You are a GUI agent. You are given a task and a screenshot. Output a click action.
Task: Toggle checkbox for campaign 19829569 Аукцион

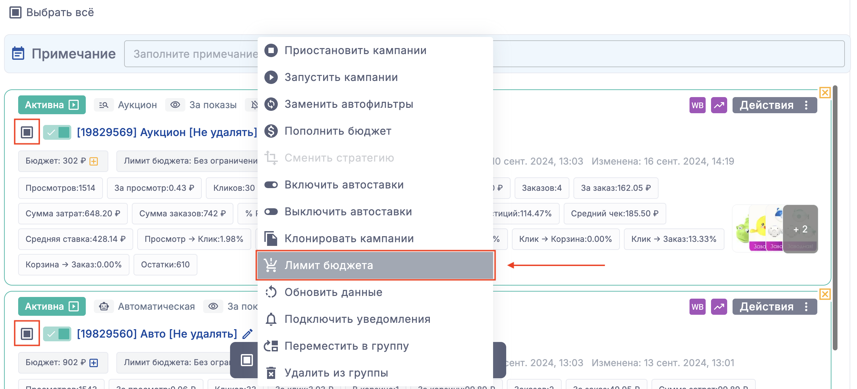[x=27, y=132]
